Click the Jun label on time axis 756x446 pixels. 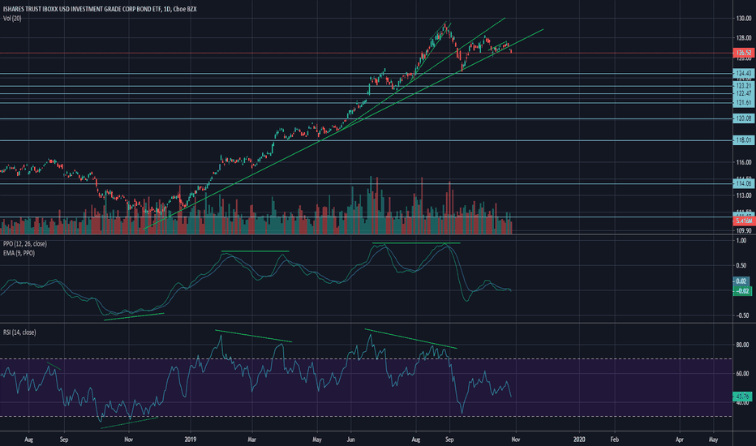pos(350,440)
